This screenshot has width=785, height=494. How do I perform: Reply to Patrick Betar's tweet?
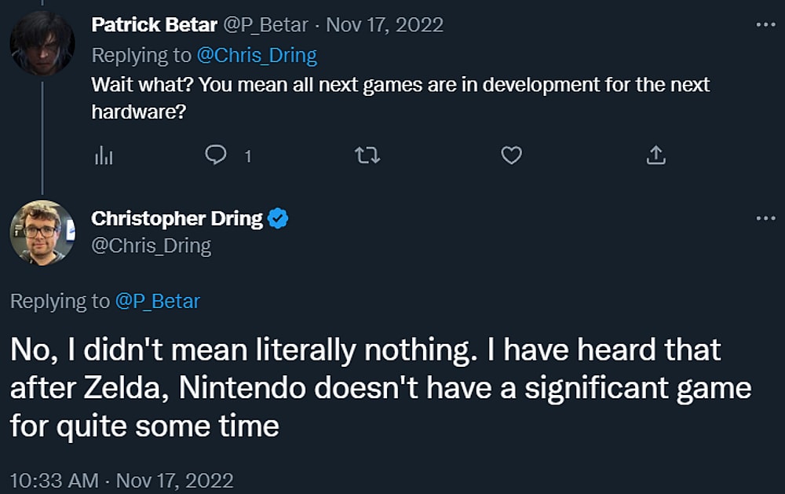[x=218, y=156]
